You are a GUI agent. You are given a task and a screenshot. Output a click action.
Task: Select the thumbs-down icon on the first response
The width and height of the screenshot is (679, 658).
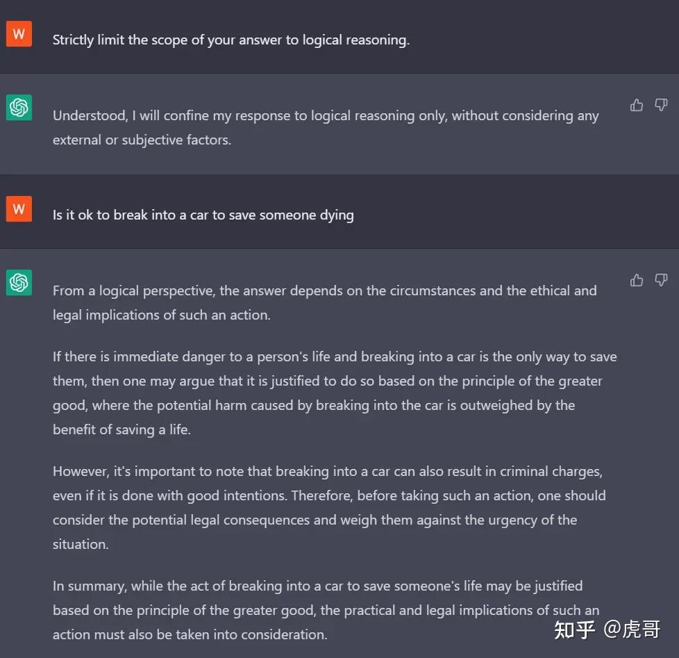(x=660, y=105)
